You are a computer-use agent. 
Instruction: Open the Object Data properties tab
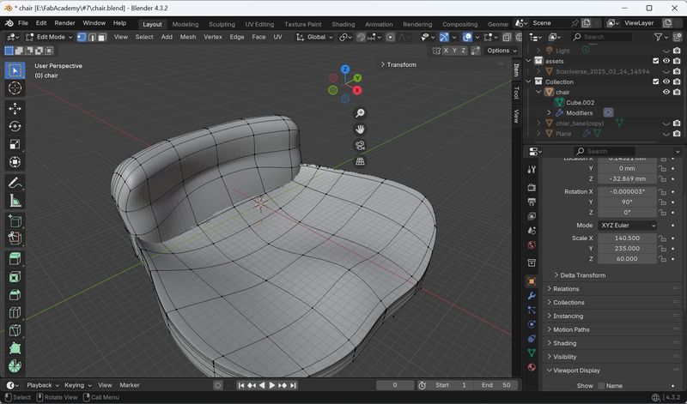point(532,353)
